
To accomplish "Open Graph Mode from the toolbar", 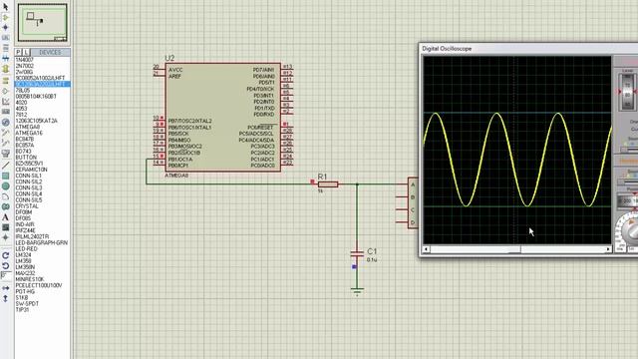I will coord(5,102).
